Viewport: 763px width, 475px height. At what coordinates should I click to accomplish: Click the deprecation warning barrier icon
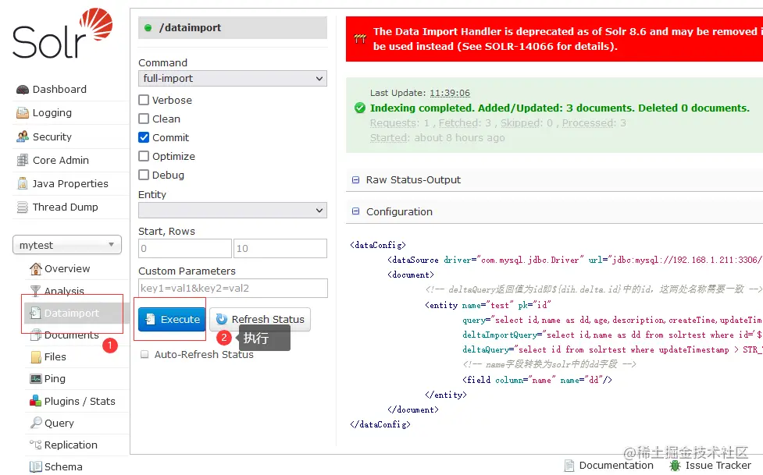[359, 38]
